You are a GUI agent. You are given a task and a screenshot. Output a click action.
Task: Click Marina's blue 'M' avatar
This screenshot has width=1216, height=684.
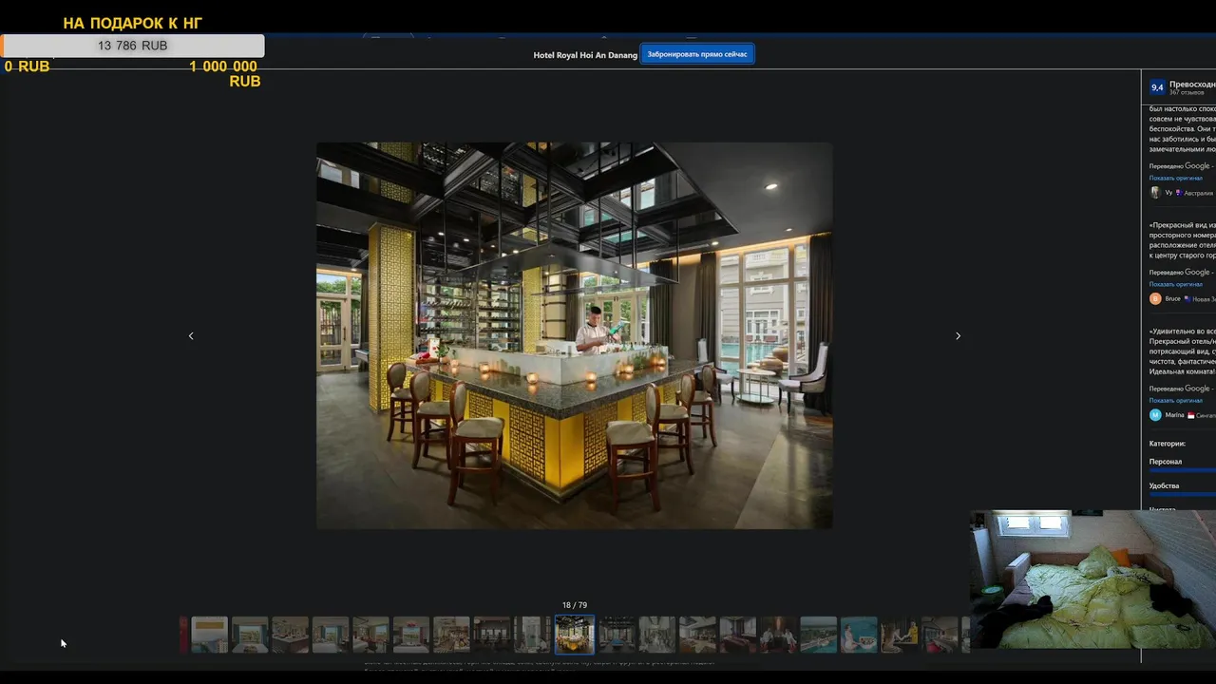[1155, 414]
